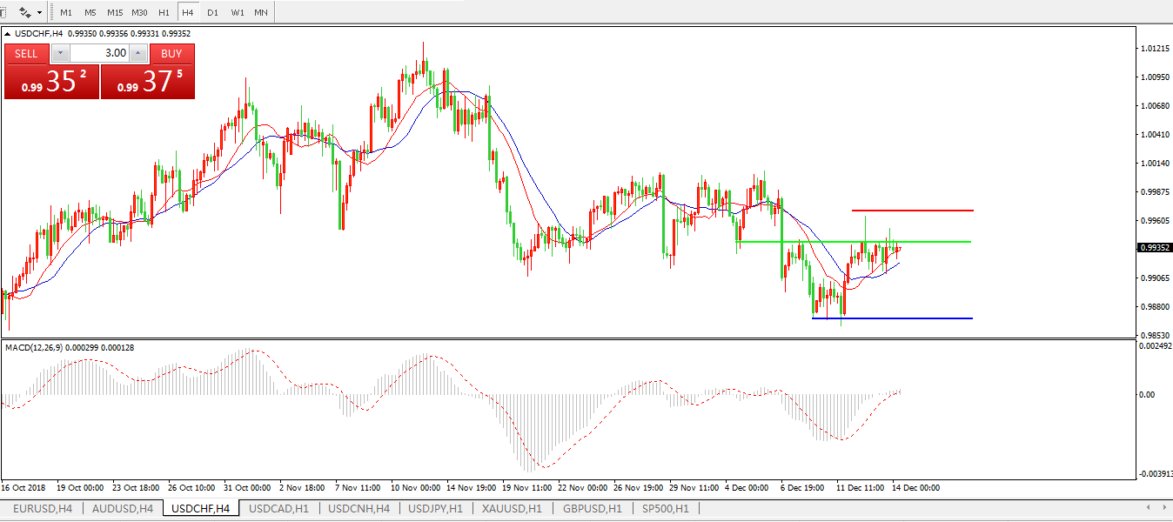Select the W1 weekly timeframe
Image resolution: width=1173 pixels, height=522 pixels.
click(237, 13)
